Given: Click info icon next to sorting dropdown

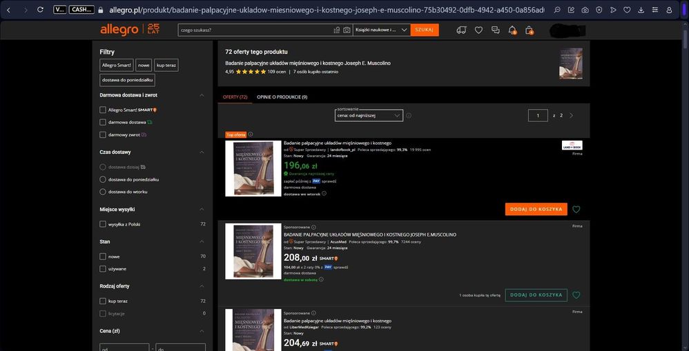Looking at the screenshot, I should [409, 115].
